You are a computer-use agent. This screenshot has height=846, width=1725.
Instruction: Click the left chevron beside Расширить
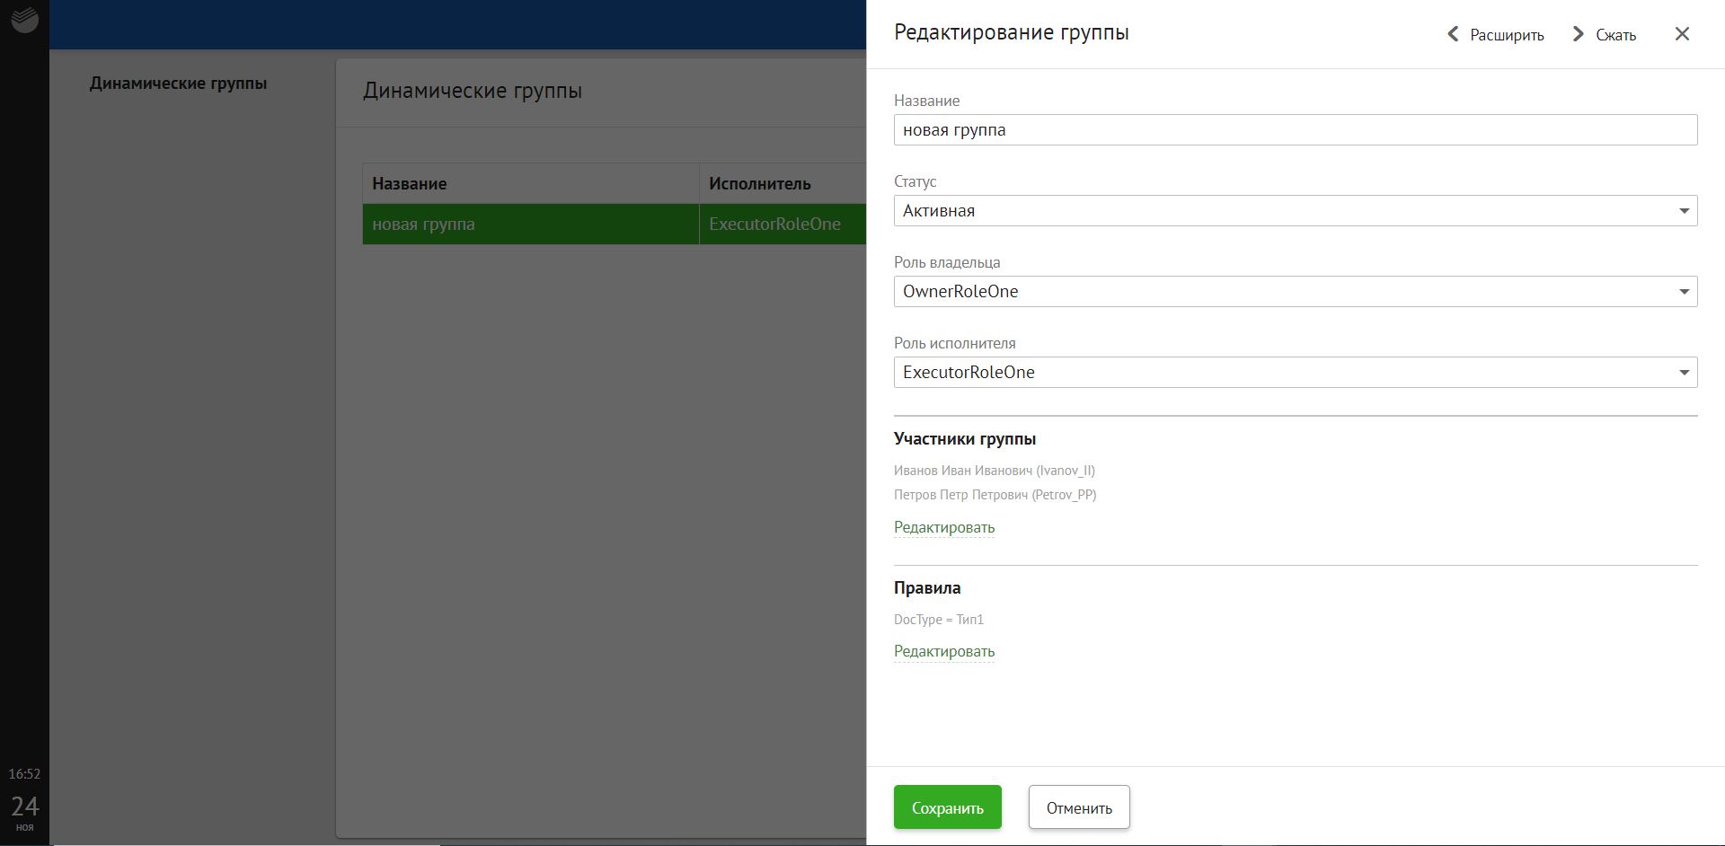pos(1453,35)
